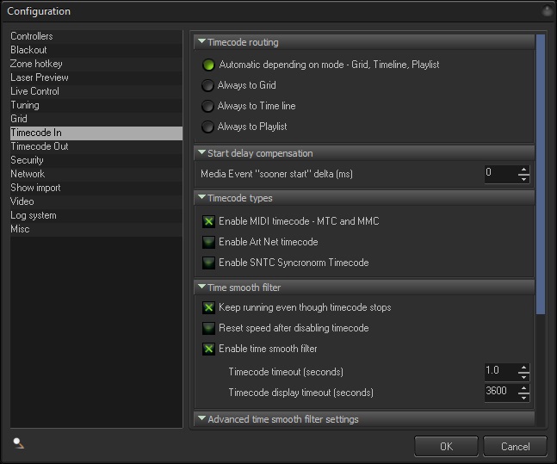Image resolution: width=557 pixels, height=464 pixels.
Task: Toggle Reset speed after disabling timecode
Action: 208,328
